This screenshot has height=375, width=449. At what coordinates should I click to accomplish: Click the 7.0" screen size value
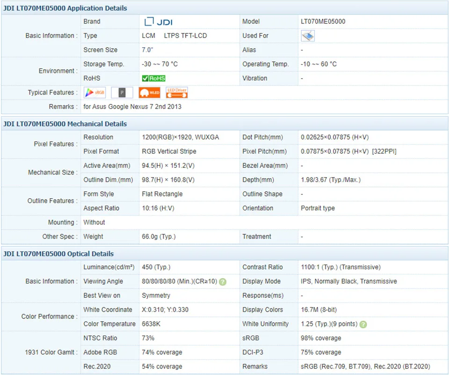pyautogui.click(x=147, y=50)
